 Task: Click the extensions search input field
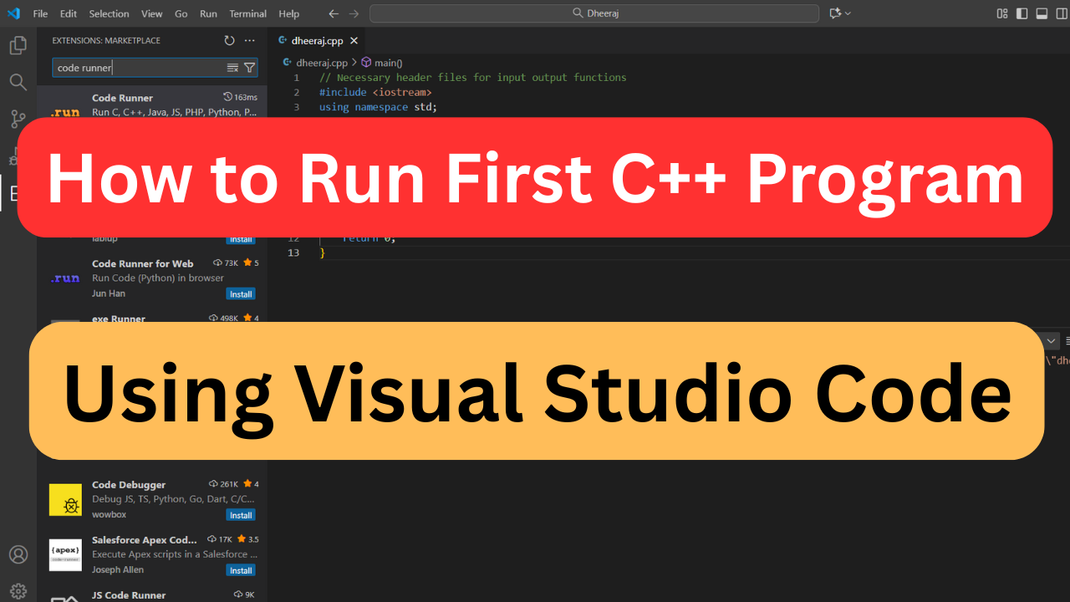pos(138,68)
